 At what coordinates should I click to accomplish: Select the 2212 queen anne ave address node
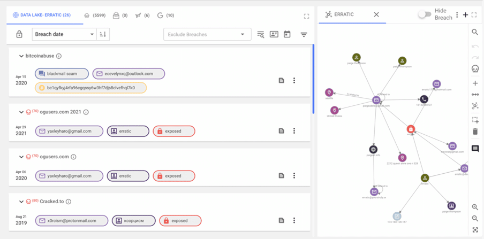click(x=402, y=158)
